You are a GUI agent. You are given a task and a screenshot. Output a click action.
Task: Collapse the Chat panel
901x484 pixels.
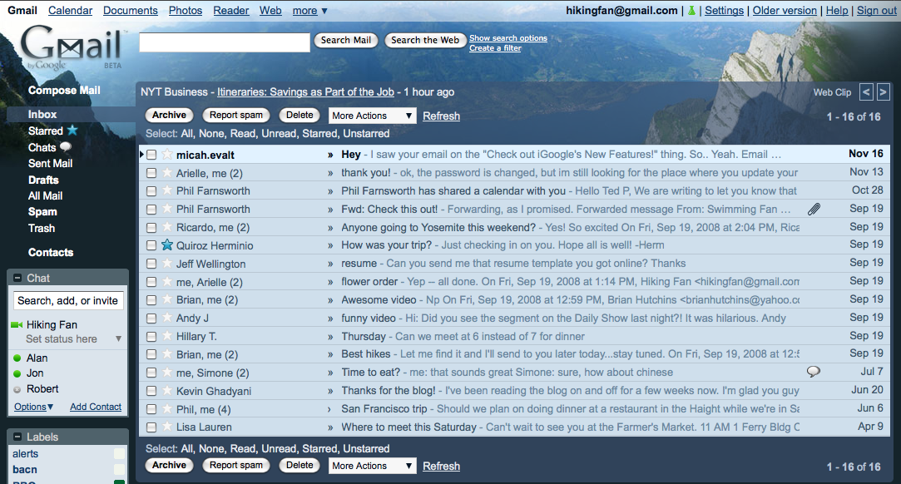click(17, 278)
